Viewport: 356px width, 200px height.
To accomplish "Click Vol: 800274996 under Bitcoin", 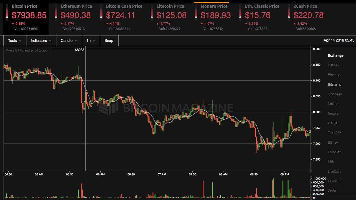I will [26, 29].
